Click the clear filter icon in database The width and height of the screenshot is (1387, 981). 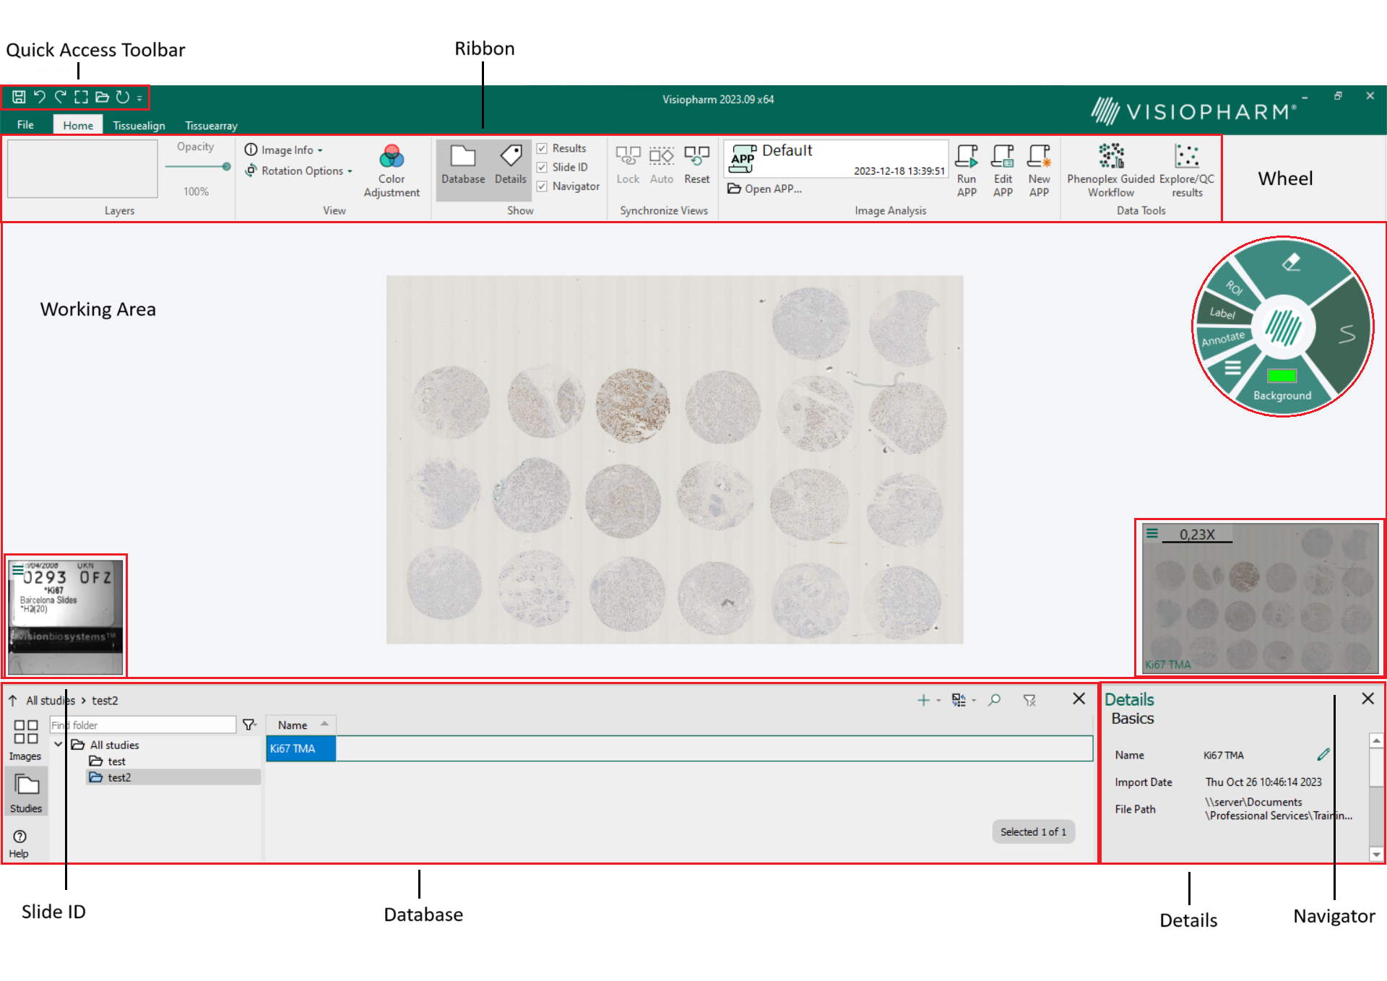point(1029,699)
